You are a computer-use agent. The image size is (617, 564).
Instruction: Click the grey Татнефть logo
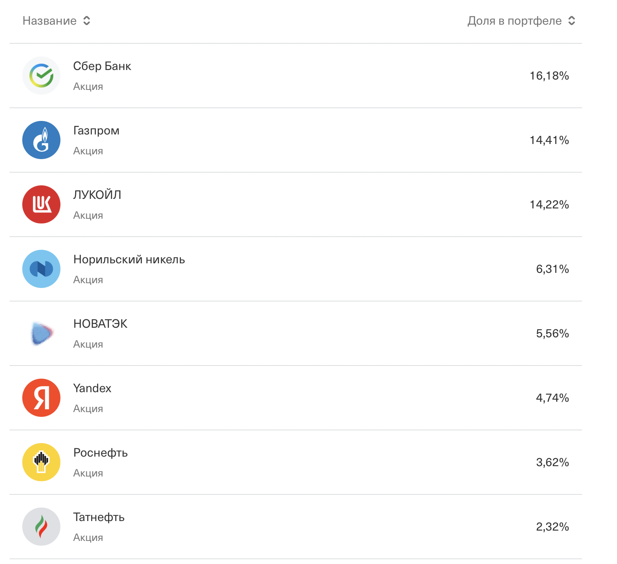point(41,527)
